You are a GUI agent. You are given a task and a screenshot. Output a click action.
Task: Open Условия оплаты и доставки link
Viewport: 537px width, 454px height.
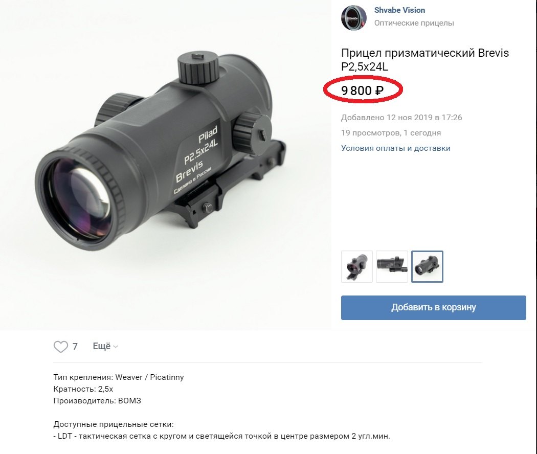point(395,148)
